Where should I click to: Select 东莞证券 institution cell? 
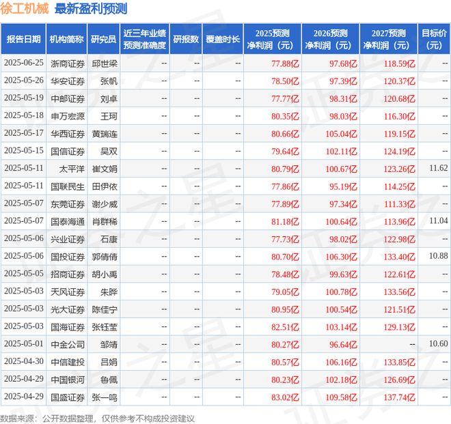[68, 204]
